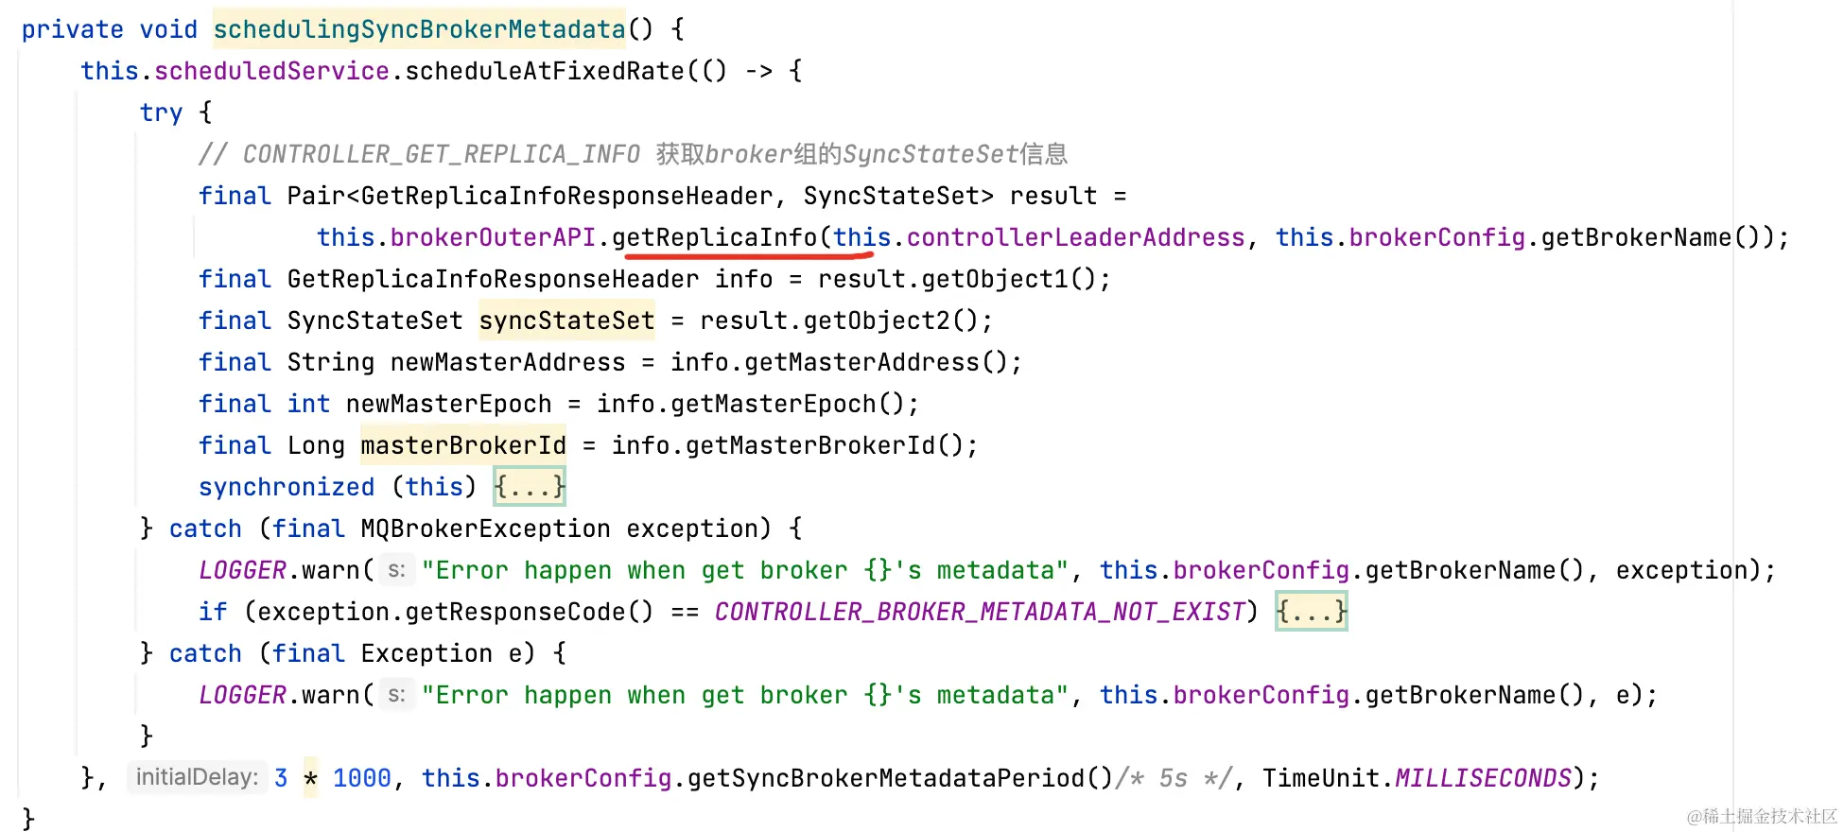Click the GetReplicaInfoResponseHeader info declaration type
The height and width of the screenshot is (832, 1844).
tap(493, 279)
